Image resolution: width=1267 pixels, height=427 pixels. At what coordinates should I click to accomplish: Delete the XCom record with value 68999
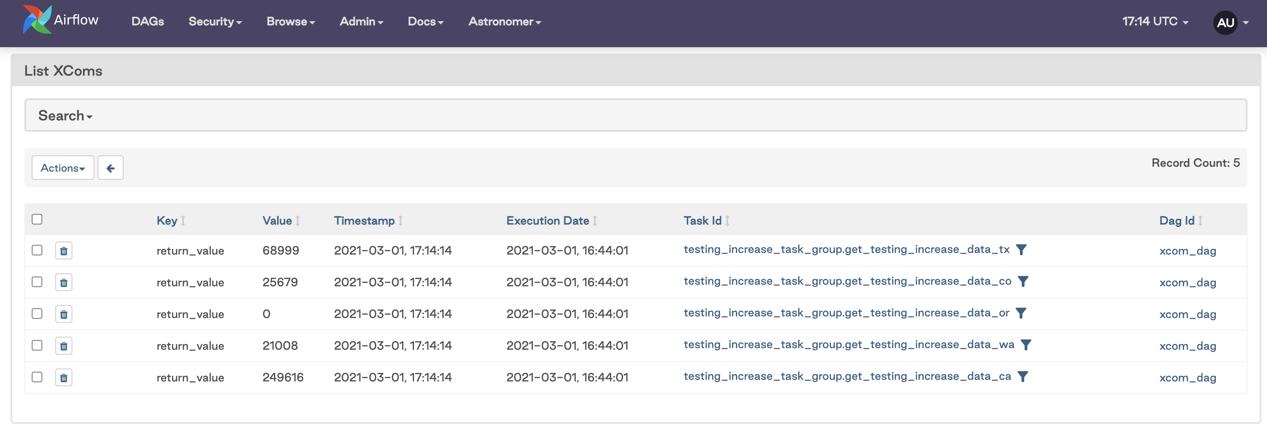click(x=63, y=251)
